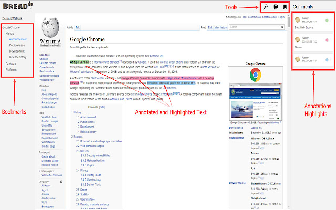
Task: Open the Edit tab
Action: (210, 27)
